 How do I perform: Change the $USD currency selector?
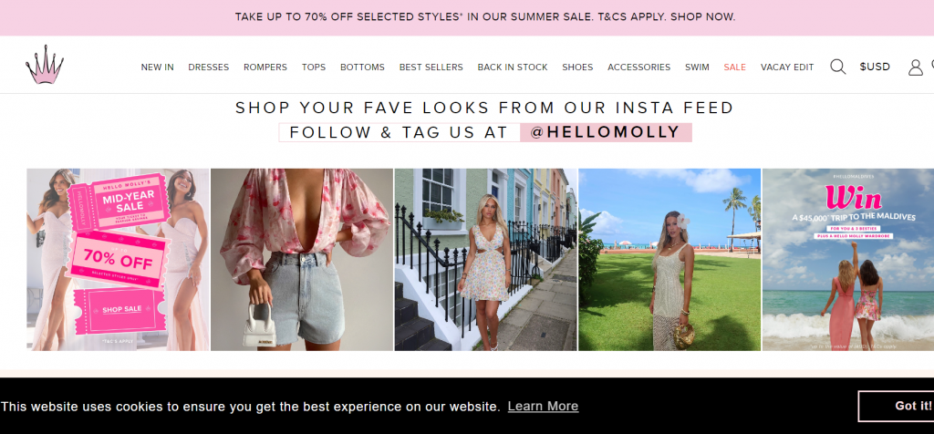[x=875, y=67]
